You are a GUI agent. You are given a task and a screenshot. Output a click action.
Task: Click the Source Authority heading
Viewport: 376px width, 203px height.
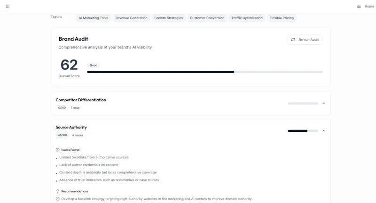[x=71, y=127]
